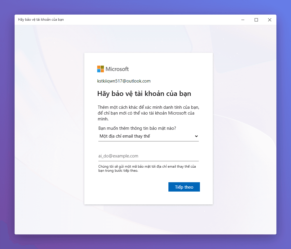Click the orange square in the Microsoft logo
The width and height of the screenshot is (291, 249).
99,67
